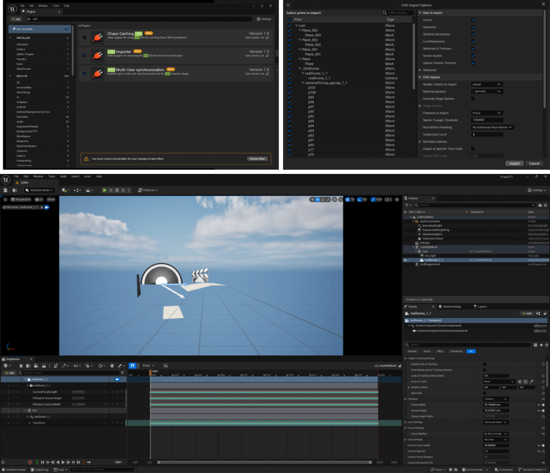Click Restart Now in Plugins window

257,159
